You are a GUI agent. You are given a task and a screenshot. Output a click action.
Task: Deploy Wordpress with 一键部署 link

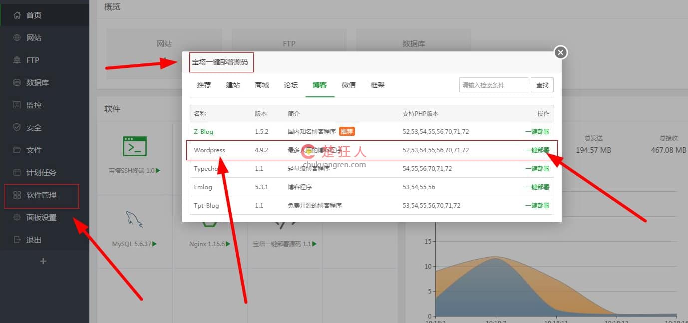click(537, 150)
